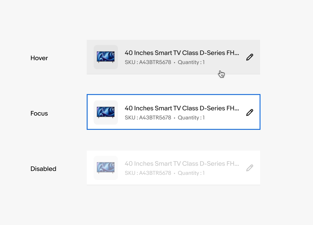313x225 pixels.
Task: Click the product title in the hovered row
Action: [182, 53]
